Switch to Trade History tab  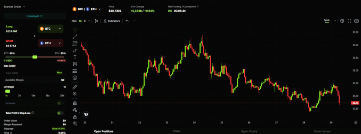[322, 132]
